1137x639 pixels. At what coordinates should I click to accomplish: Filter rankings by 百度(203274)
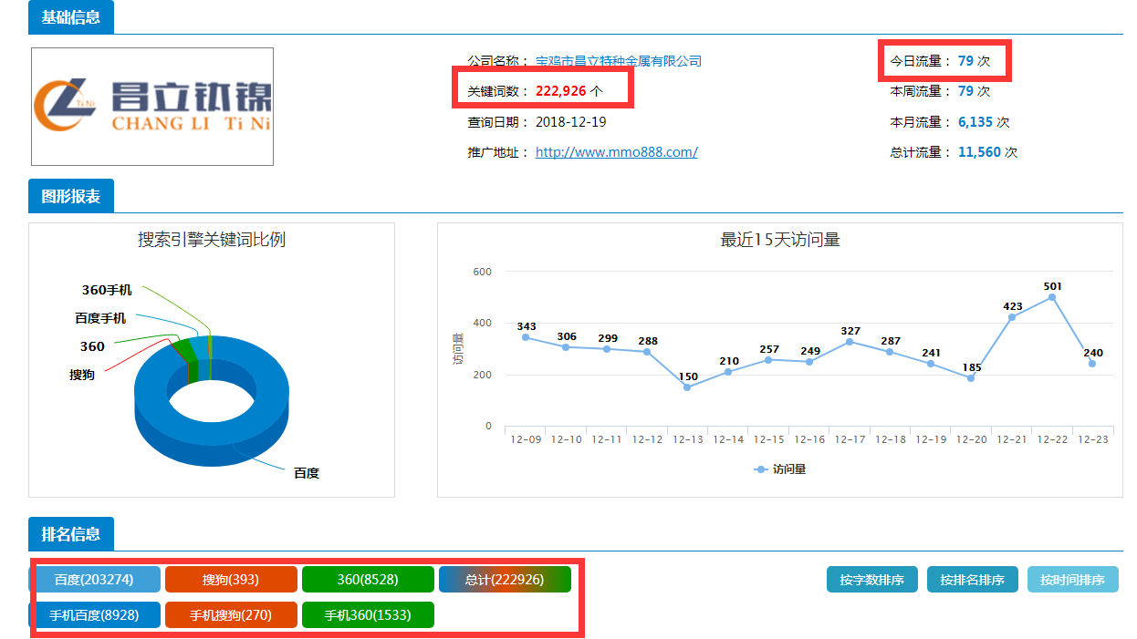click(95, 580)
